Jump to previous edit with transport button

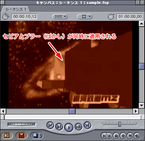click(50, 125)
